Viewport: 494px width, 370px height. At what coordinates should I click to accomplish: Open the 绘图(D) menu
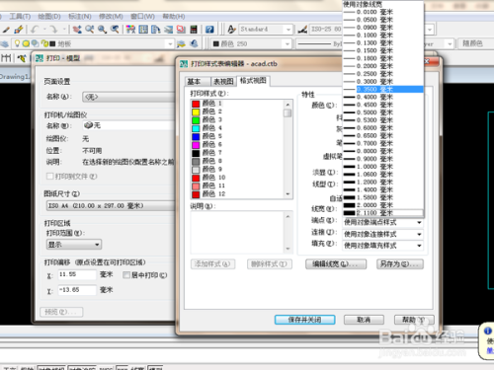tap(49, 17)
